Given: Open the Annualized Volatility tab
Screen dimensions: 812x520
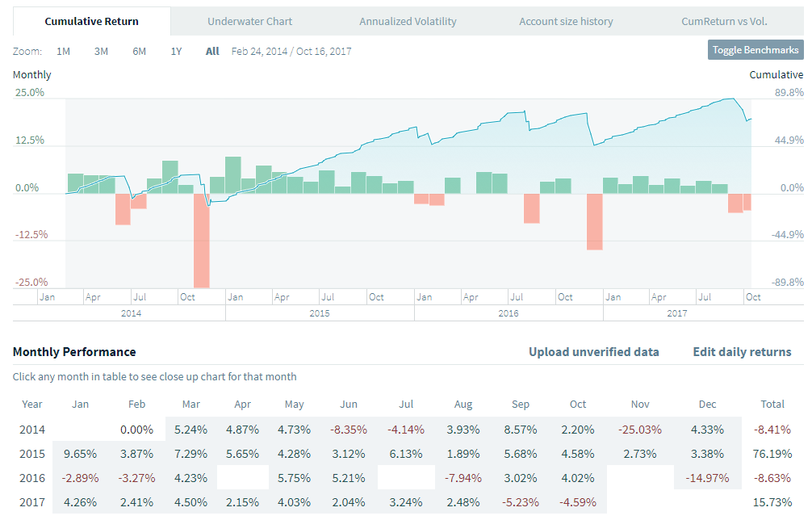Looking at the screenshot, I should 408,21.
